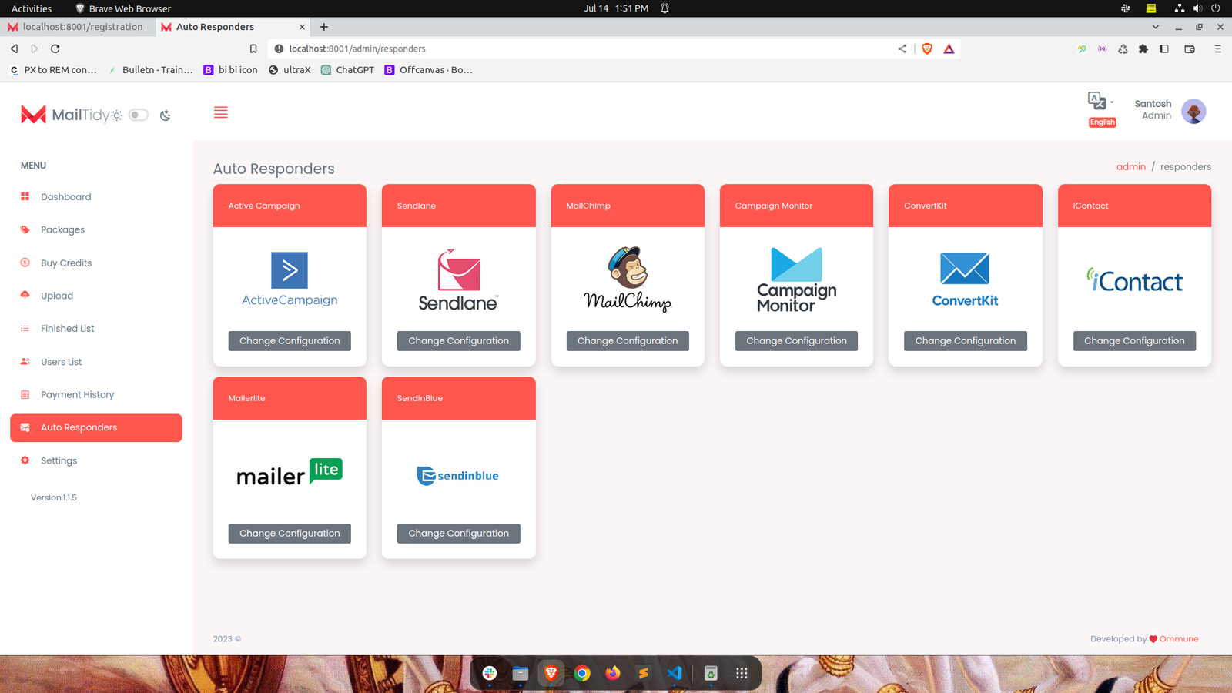Click the MailChimp monkey logo

click(628, 279)
